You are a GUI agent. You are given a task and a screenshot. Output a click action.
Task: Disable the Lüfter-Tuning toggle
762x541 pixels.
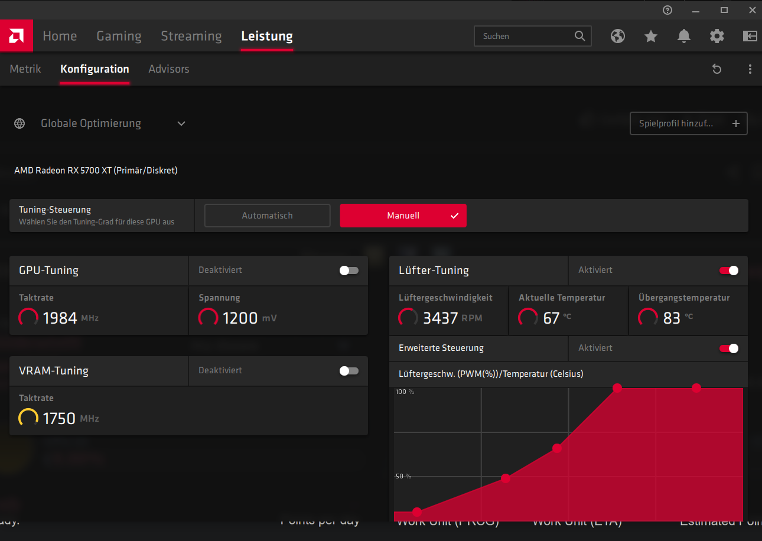(729, 270)
